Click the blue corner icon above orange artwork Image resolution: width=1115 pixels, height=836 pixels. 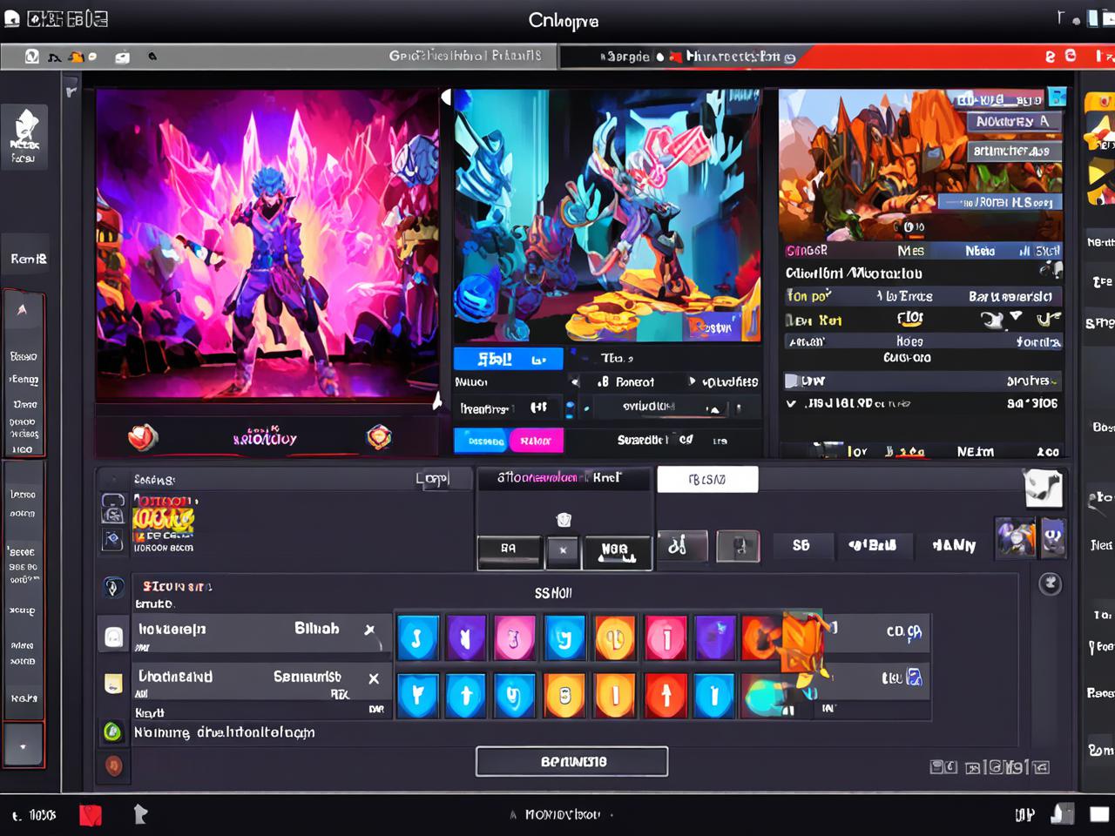(x=1057, y=97)
